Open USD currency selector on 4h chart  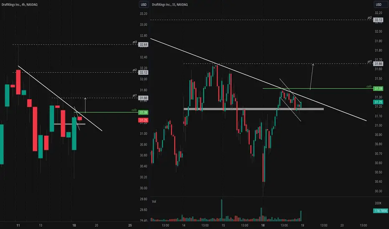144,5
